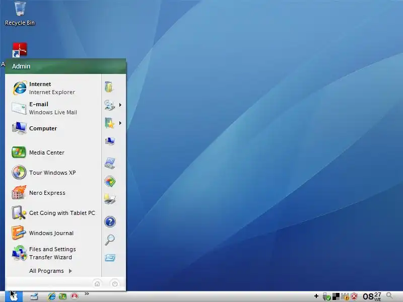This screenshot has width=403, height=302.
Task: Open Nero Express
Action: point(53,193)
